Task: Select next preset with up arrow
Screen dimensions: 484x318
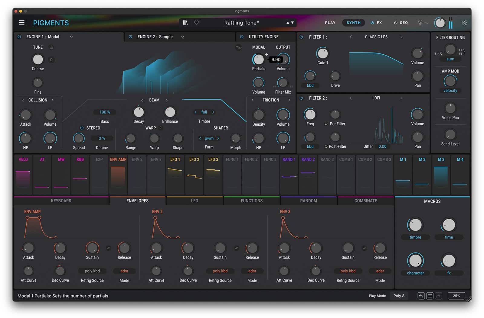Action: pos(288,23)
